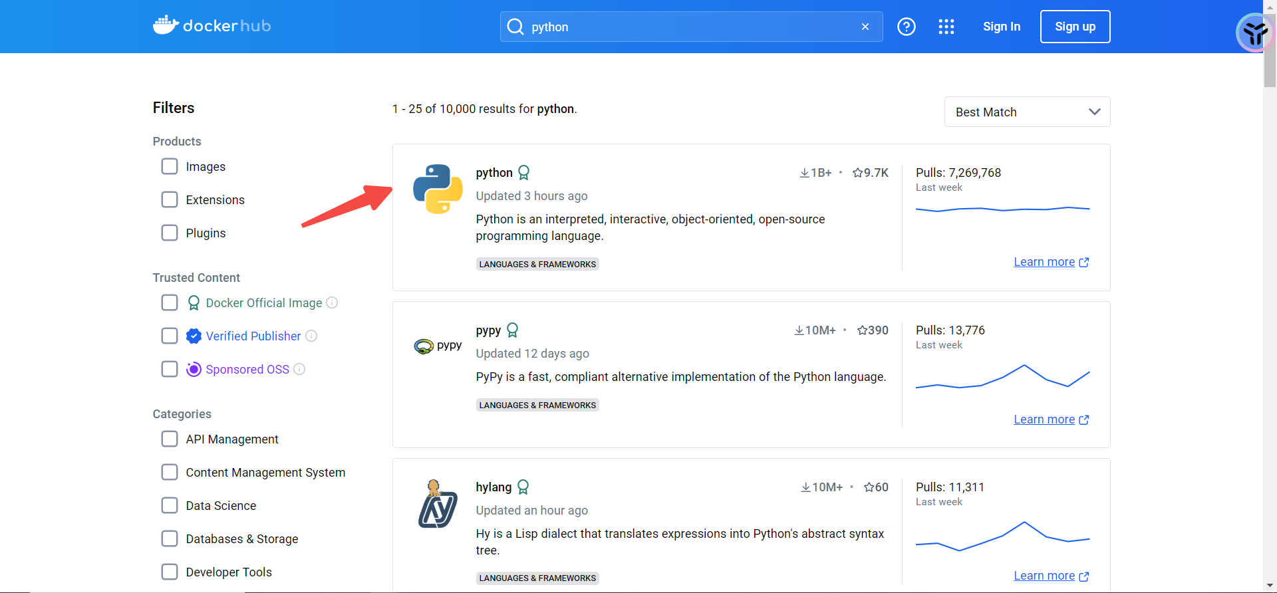
Task: Click the page vertical scrollbar thumb
Action: (1270, 50)
